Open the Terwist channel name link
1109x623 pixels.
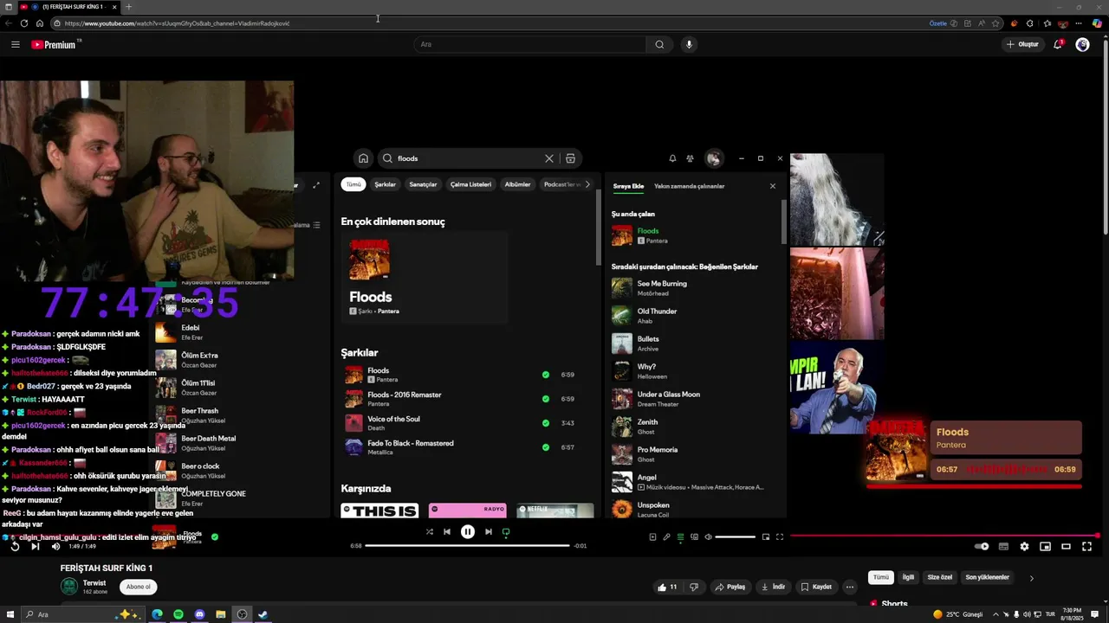click(x=94, y=583)
